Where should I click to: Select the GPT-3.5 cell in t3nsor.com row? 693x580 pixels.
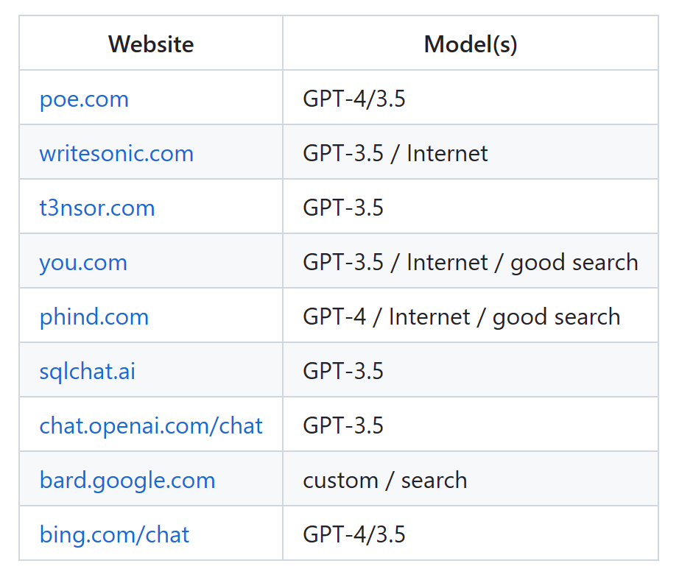471,207
